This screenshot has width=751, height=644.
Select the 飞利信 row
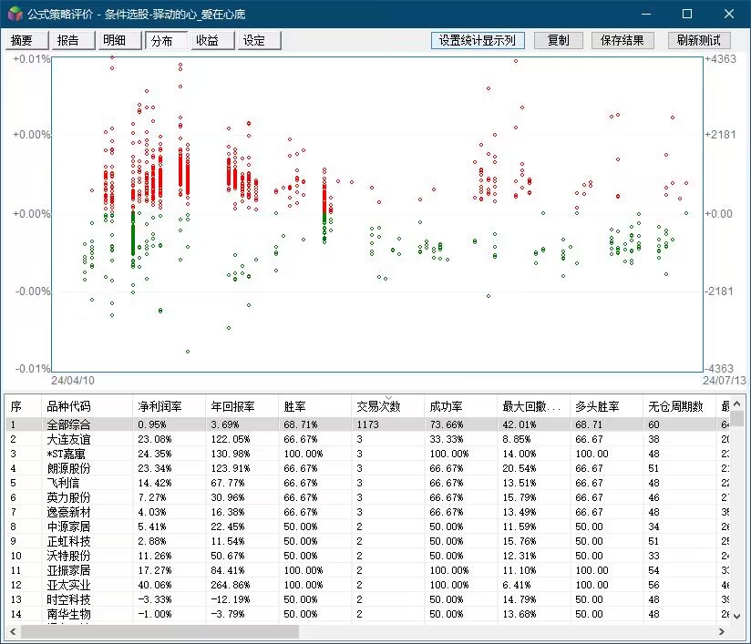(x=367, y=483)
